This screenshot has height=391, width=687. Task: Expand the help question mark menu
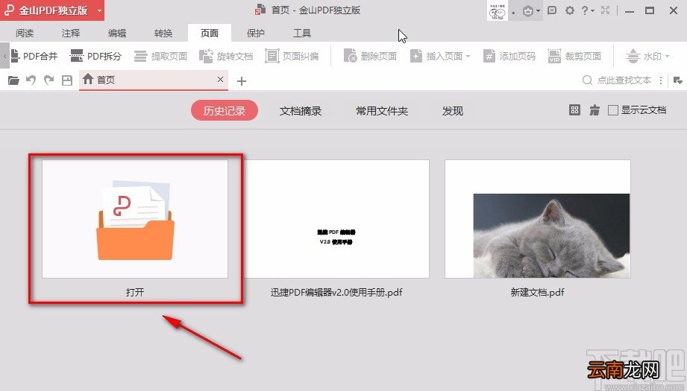click(588, 10)
